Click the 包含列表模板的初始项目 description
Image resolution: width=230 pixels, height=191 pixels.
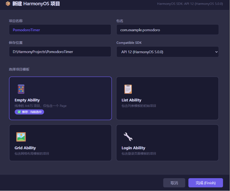pos(139,106)
